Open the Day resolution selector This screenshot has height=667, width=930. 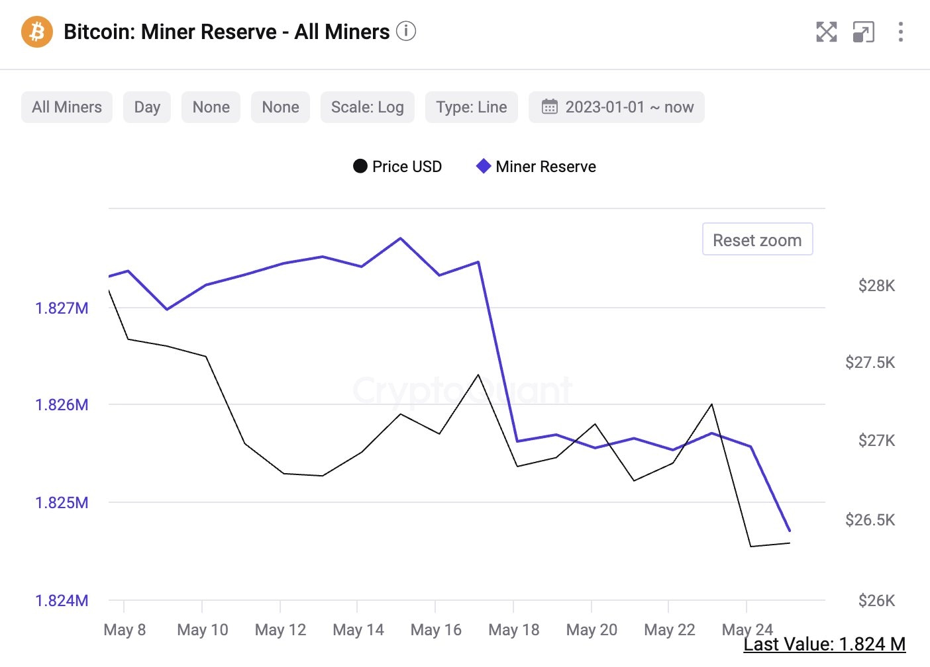146,107
